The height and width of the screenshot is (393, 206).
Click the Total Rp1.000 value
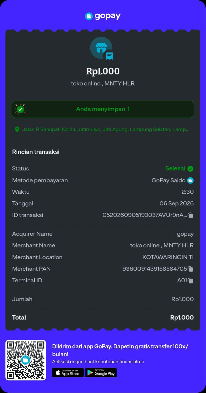pos(182,317)
